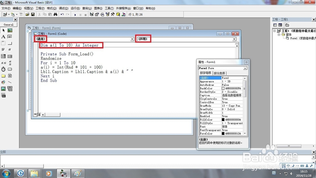This screenshot has height=178, width=316.
Task: Open the Form Layout Window icon
Action: pos(102,14)
